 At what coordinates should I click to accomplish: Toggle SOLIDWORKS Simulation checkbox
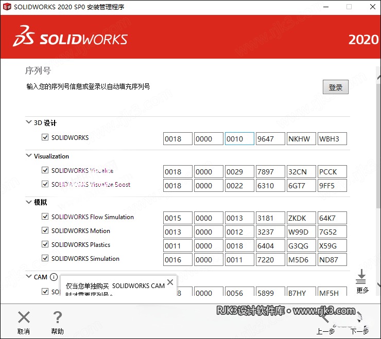pyautogui.click(x=45, y=258)
